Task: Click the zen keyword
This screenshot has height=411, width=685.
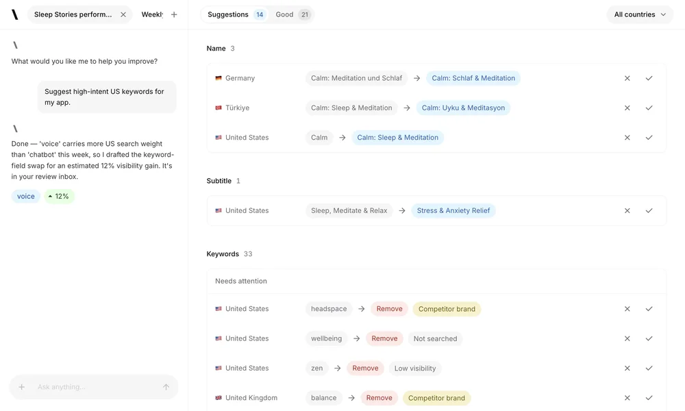Action: [x=316, y=369]
